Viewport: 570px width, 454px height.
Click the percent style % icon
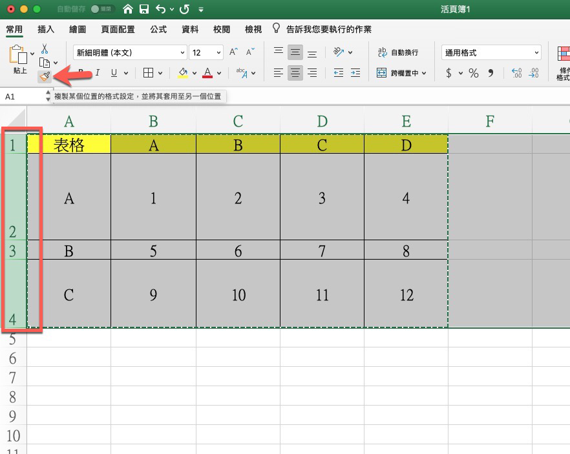pyautogui.click(x=474, y=74)
